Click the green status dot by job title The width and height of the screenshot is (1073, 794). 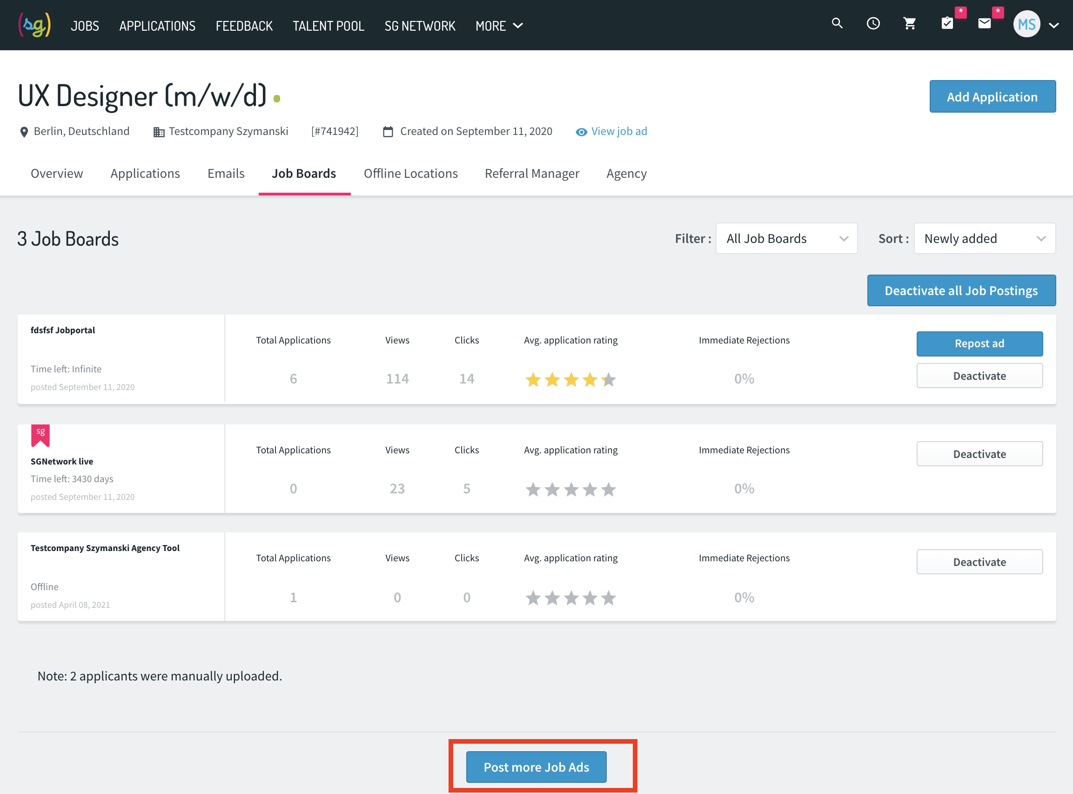pyautogui.click(x=277, y=99)
